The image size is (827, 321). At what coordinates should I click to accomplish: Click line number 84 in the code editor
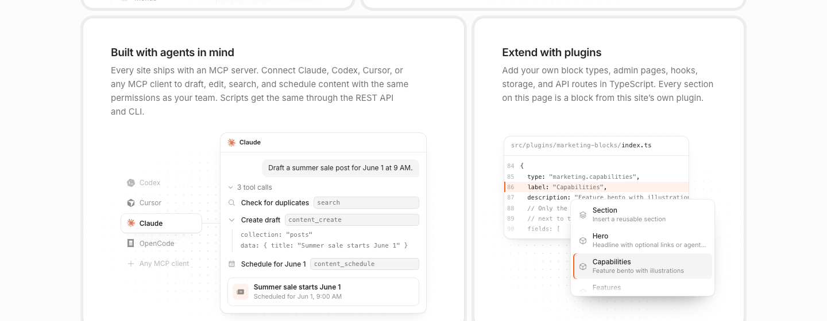[511, 166]
